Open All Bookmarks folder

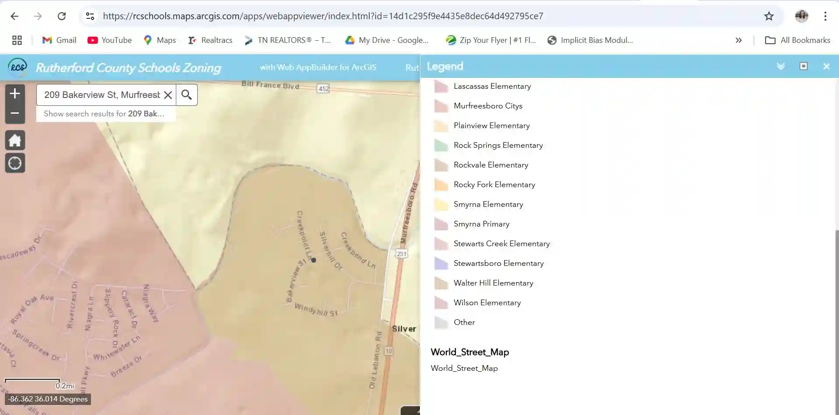tap(797, 40)
